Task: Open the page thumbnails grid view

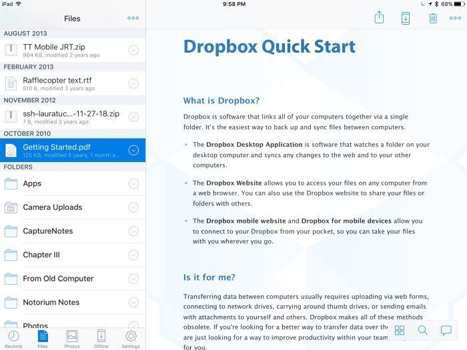Action: coord(400,330)
